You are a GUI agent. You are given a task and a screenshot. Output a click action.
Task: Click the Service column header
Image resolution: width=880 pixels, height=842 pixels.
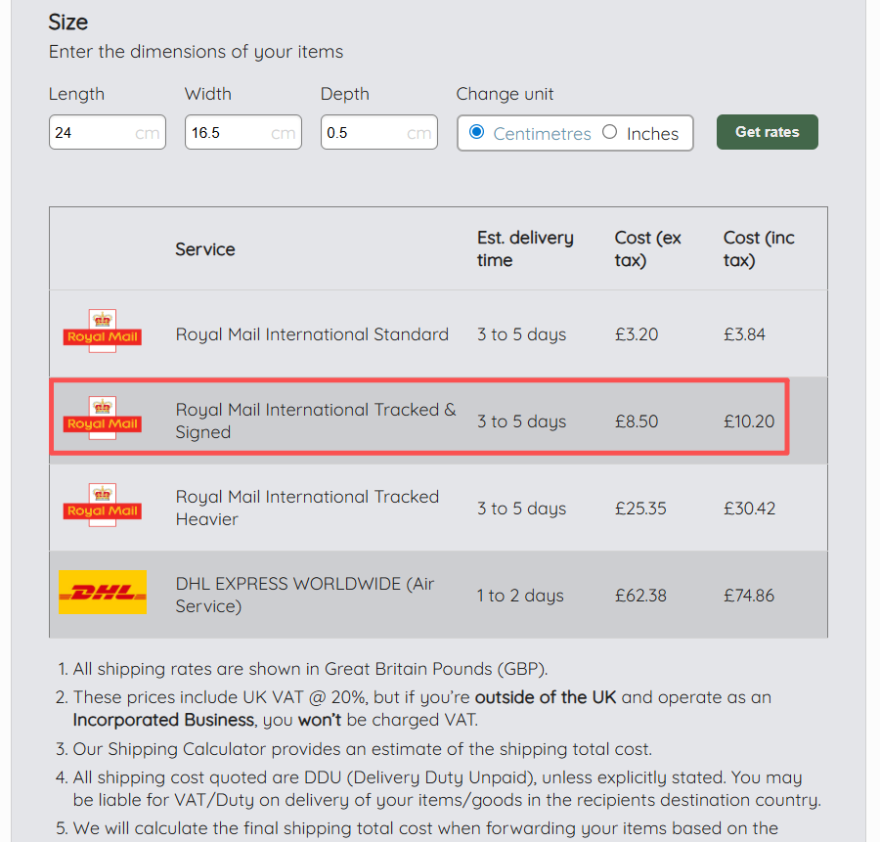coord(205,249)
